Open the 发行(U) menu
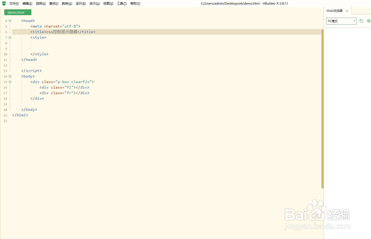The image size is (371, 239). click(95, 4)
